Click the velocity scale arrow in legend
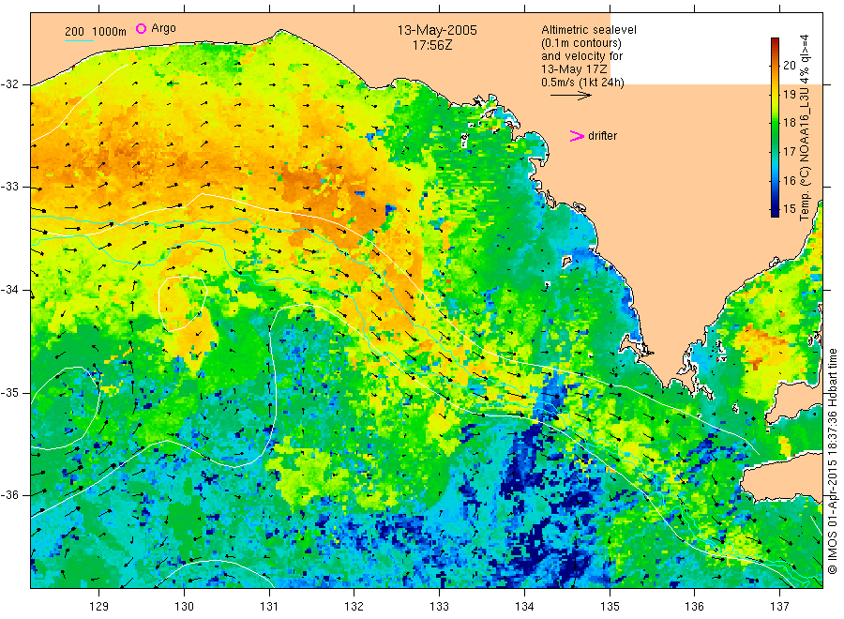The image size is (844, 619). tap(570, 96)
